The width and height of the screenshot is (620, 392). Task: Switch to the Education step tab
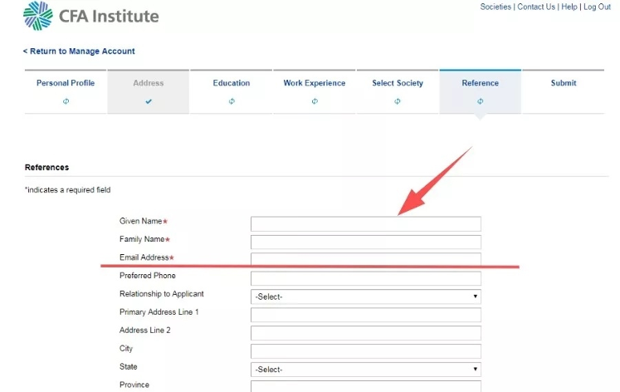[232, 83]
